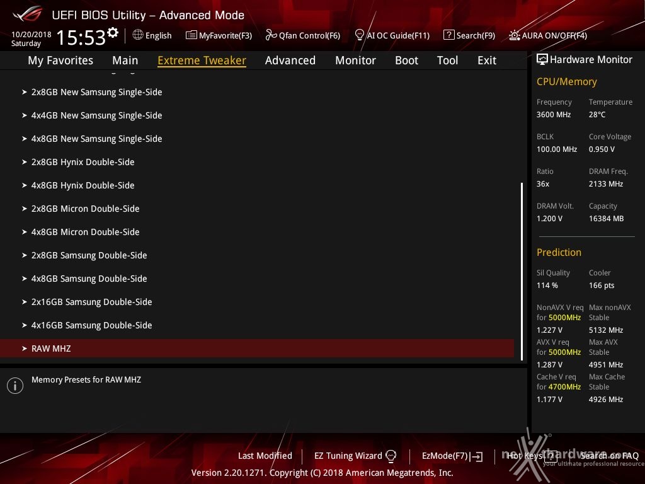Click the Hardware Monitor screen icon
The image size is (645, 484).
[x=542, y=59]
